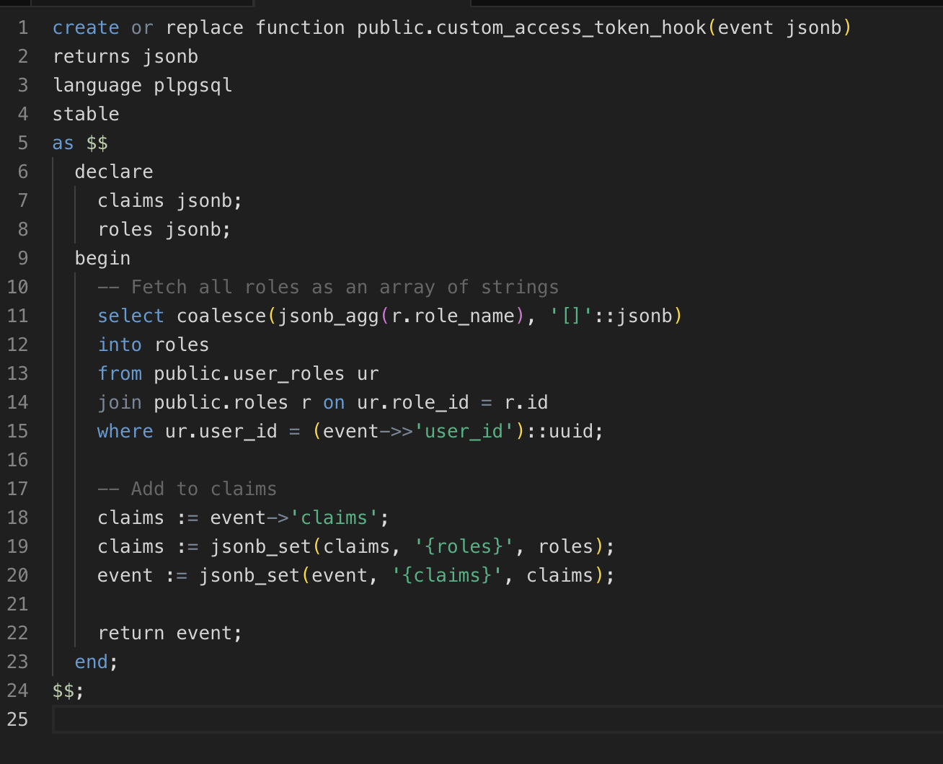Click "r.role_name" inside jsonb_agg
This screenshot has width=943, height=764.
point(453,316)
